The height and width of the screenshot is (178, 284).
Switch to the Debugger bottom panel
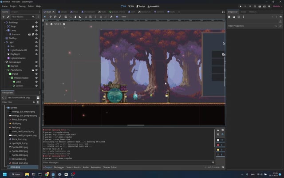[x=59, y=167]
